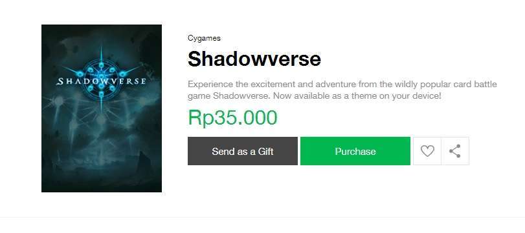This screenshot has width=525, height=233.
Task: Click the glowing blue emblem in preview
Action: [101, 76]
